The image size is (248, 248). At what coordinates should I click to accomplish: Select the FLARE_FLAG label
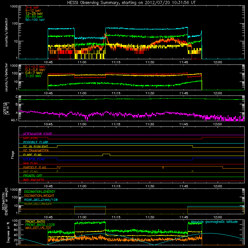tap(32, 155)
